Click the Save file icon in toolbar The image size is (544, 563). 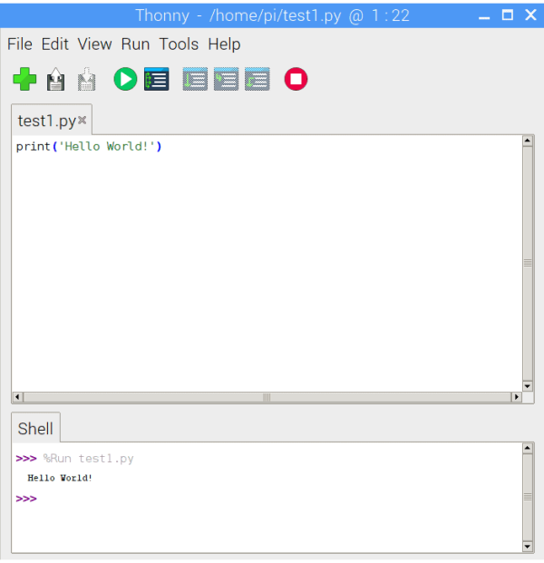pyautogui.click(x=87, y=80)
